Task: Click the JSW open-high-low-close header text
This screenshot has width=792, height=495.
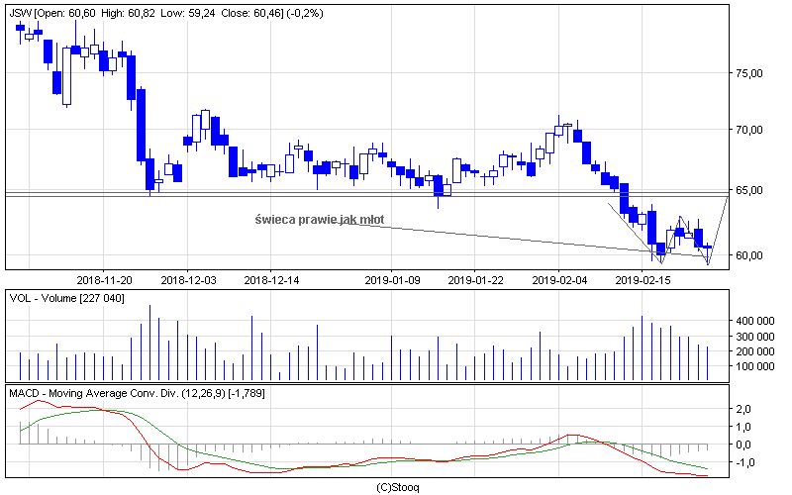Action: [166, 13]
